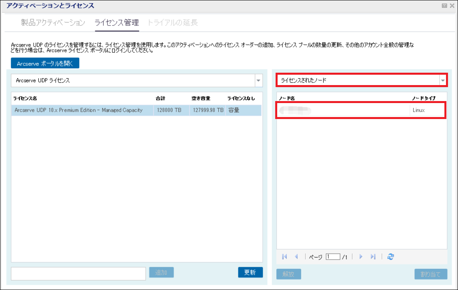Click the 更新 button
The image size is (458, 290).
250,272
